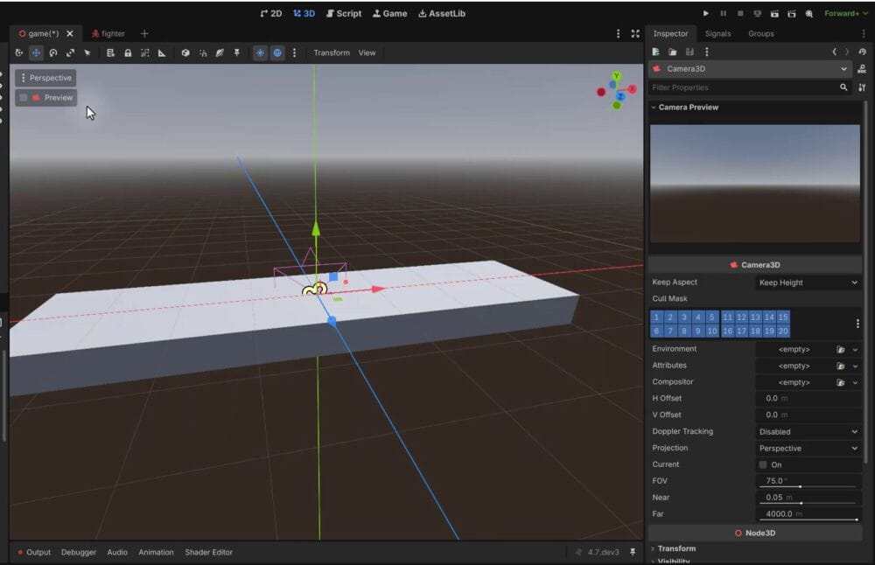The image size is (875, 565).
Task: Select the Scale mode tool
Action: [70, 53]
